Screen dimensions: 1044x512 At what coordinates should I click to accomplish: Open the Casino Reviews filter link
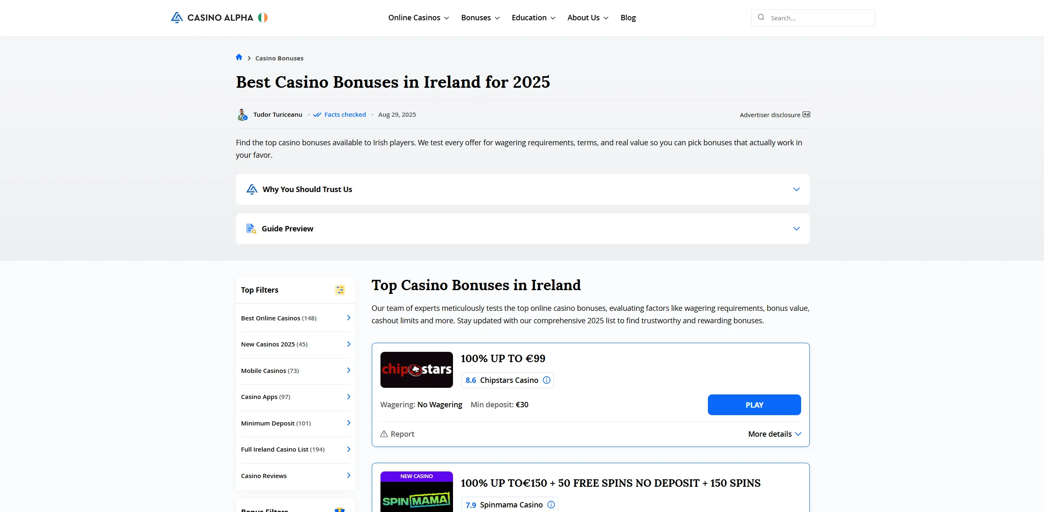[296, 476]
